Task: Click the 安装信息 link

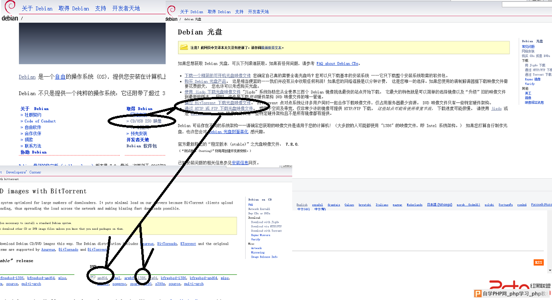Action: click(241, 163)
